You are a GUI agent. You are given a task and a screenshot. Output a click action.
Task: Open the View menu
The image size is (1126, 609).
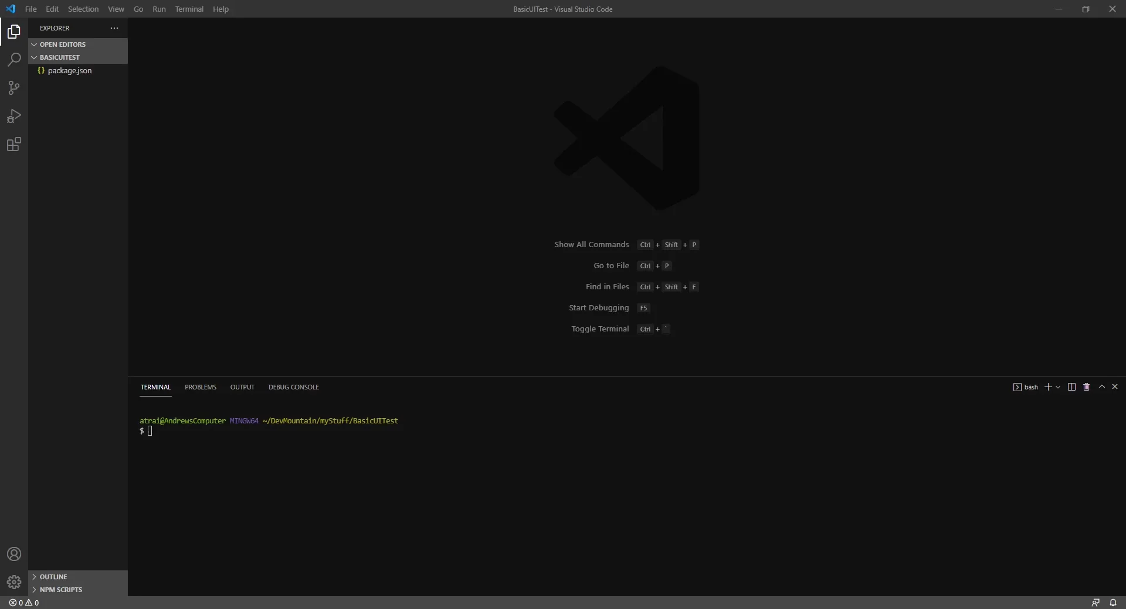116,9
